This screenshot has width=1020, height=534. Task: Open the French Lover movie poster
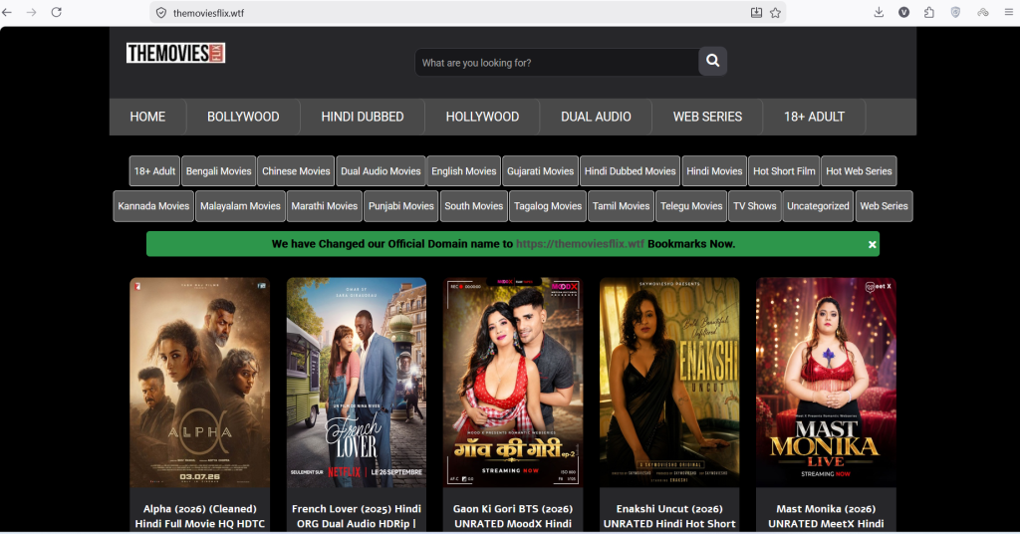point(357,383)
